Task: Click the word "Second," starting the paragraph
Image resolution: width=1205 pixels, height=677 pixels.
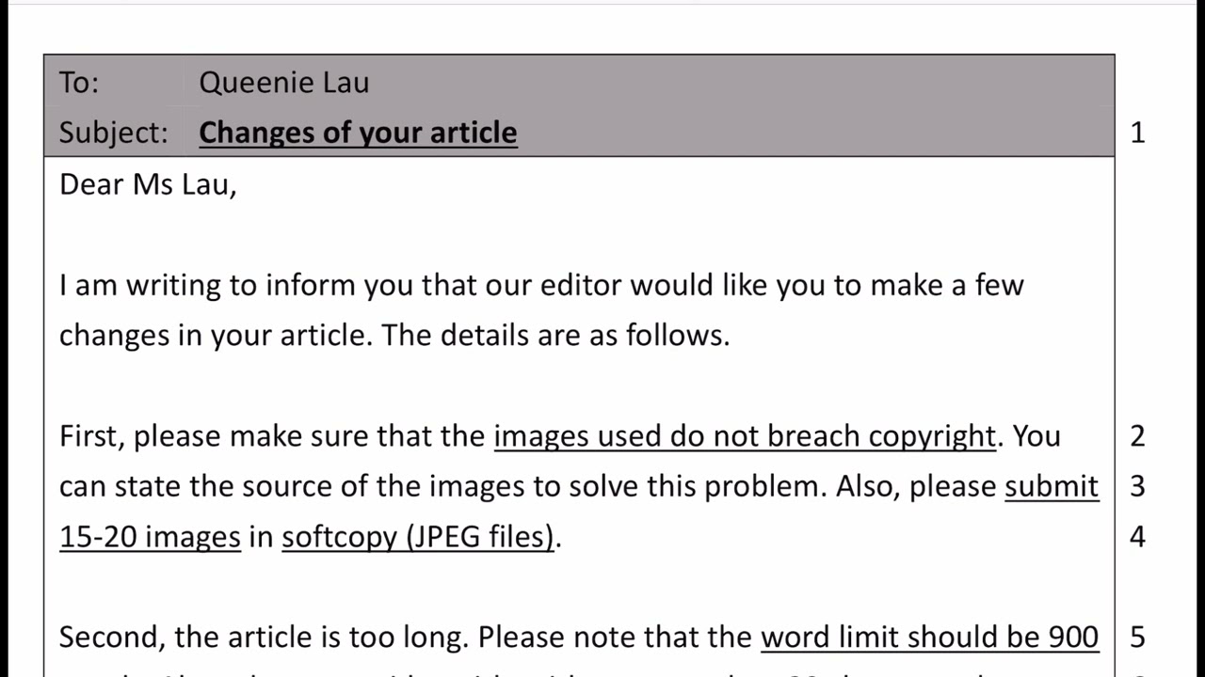Action: coord(112,638)
